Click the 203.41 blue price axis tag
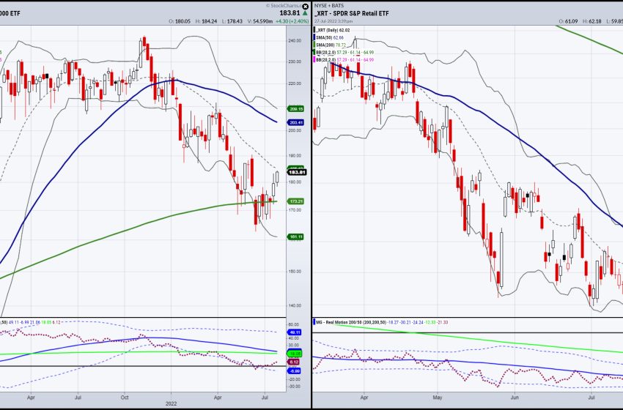 [x=295, y=123]
